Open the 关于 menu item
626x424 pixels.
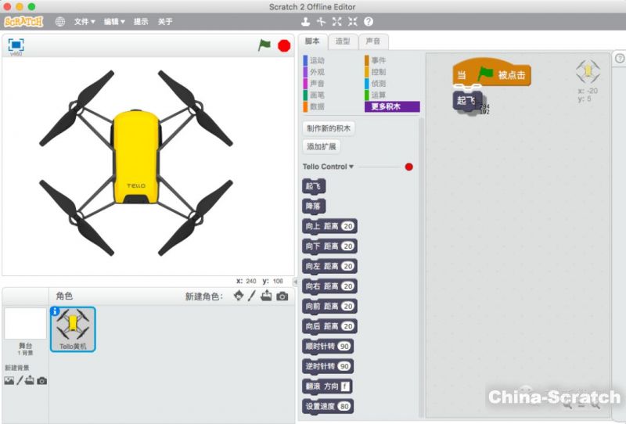pyautogui.click(x=165, y=22)
